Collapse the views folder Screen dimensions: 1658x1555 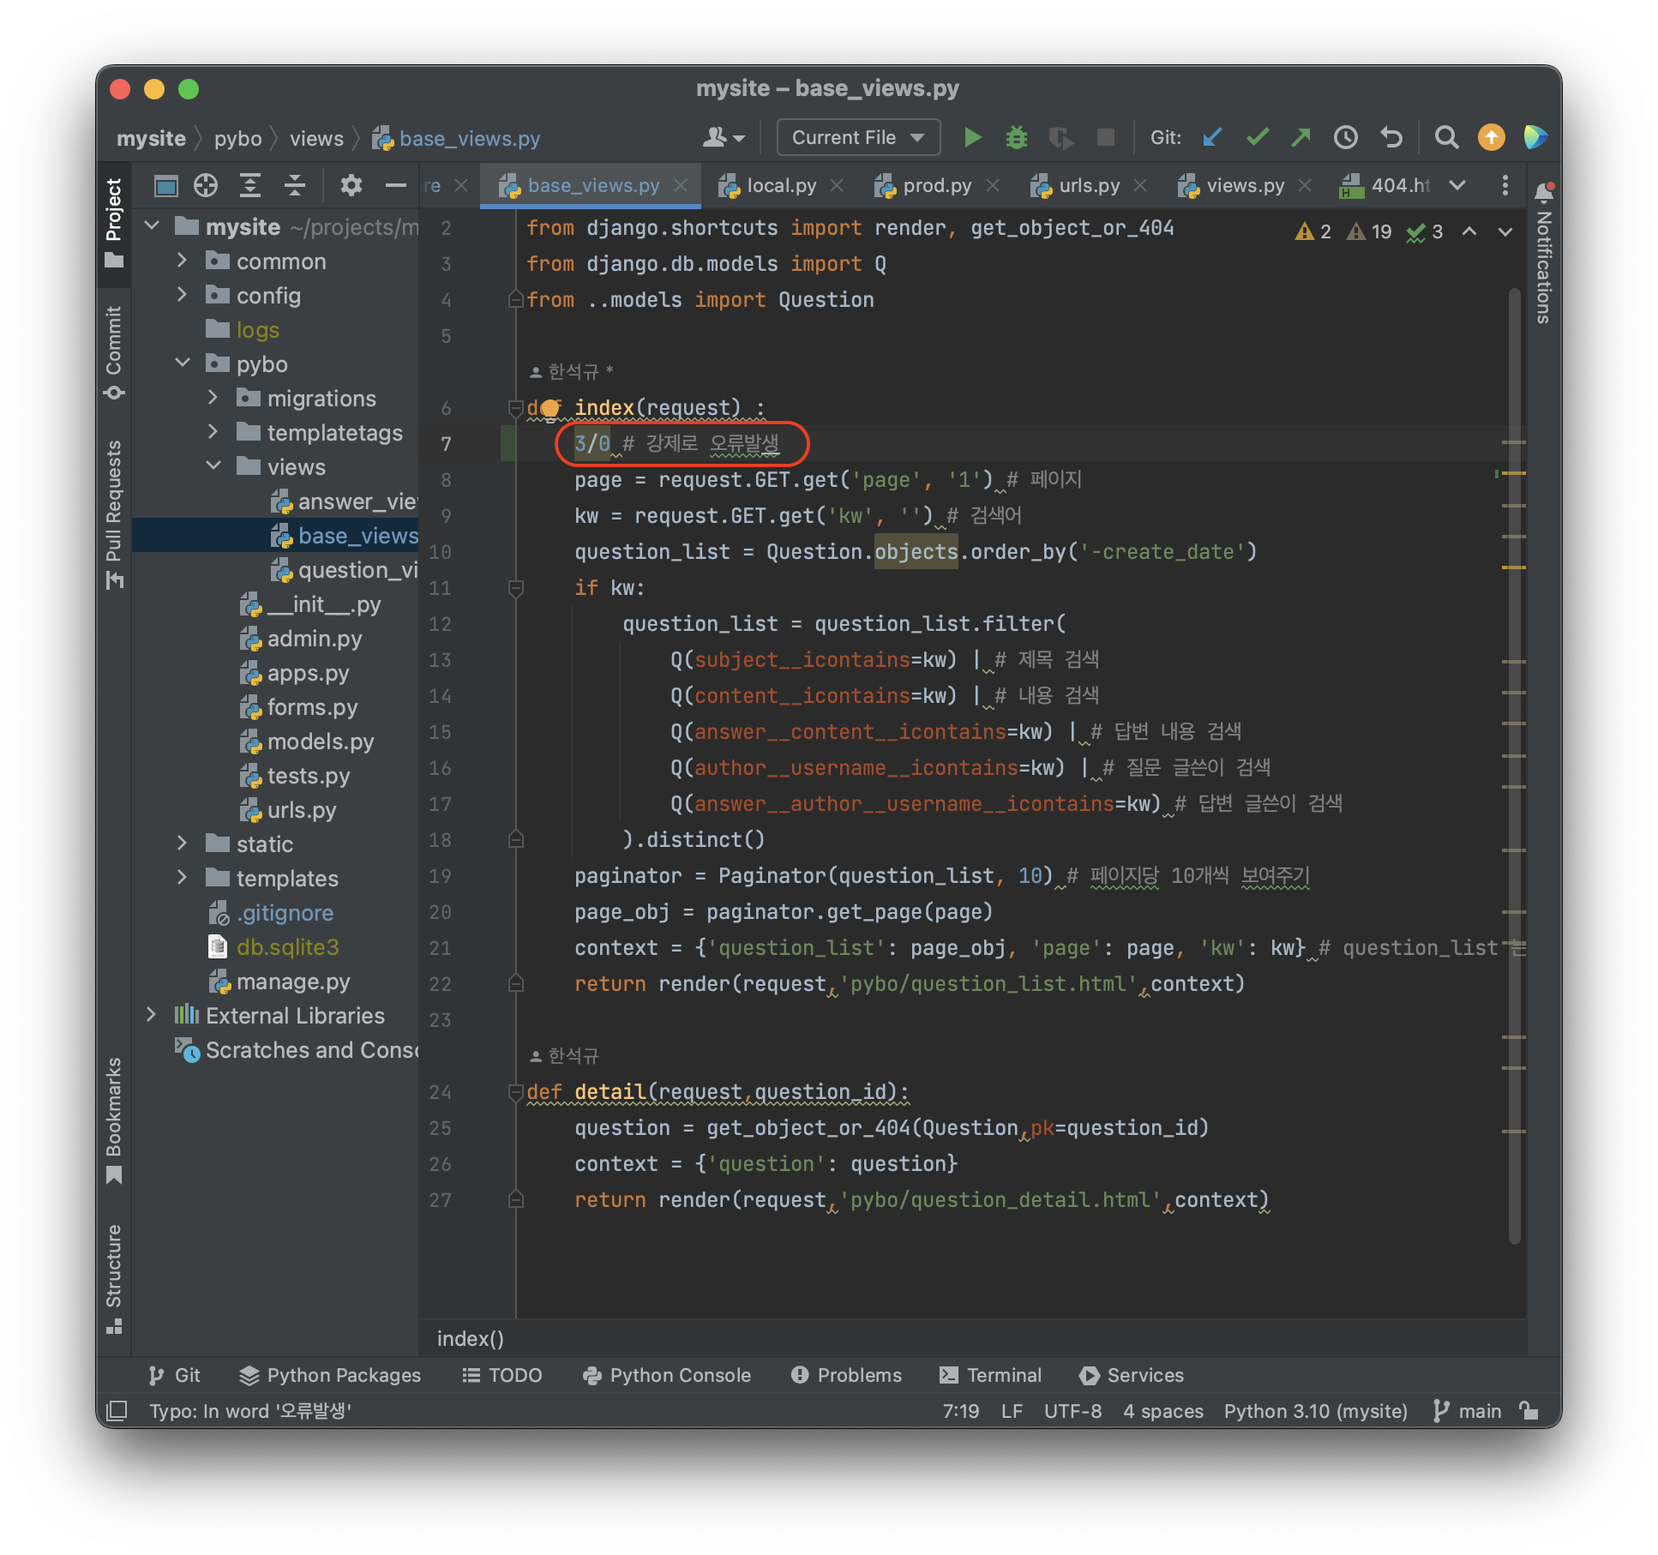(x=213, y=466)
